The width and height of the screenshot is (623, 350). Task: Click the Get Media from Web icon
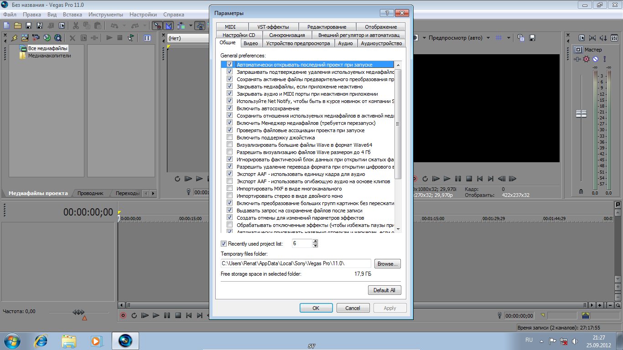(x=58, y=38)
